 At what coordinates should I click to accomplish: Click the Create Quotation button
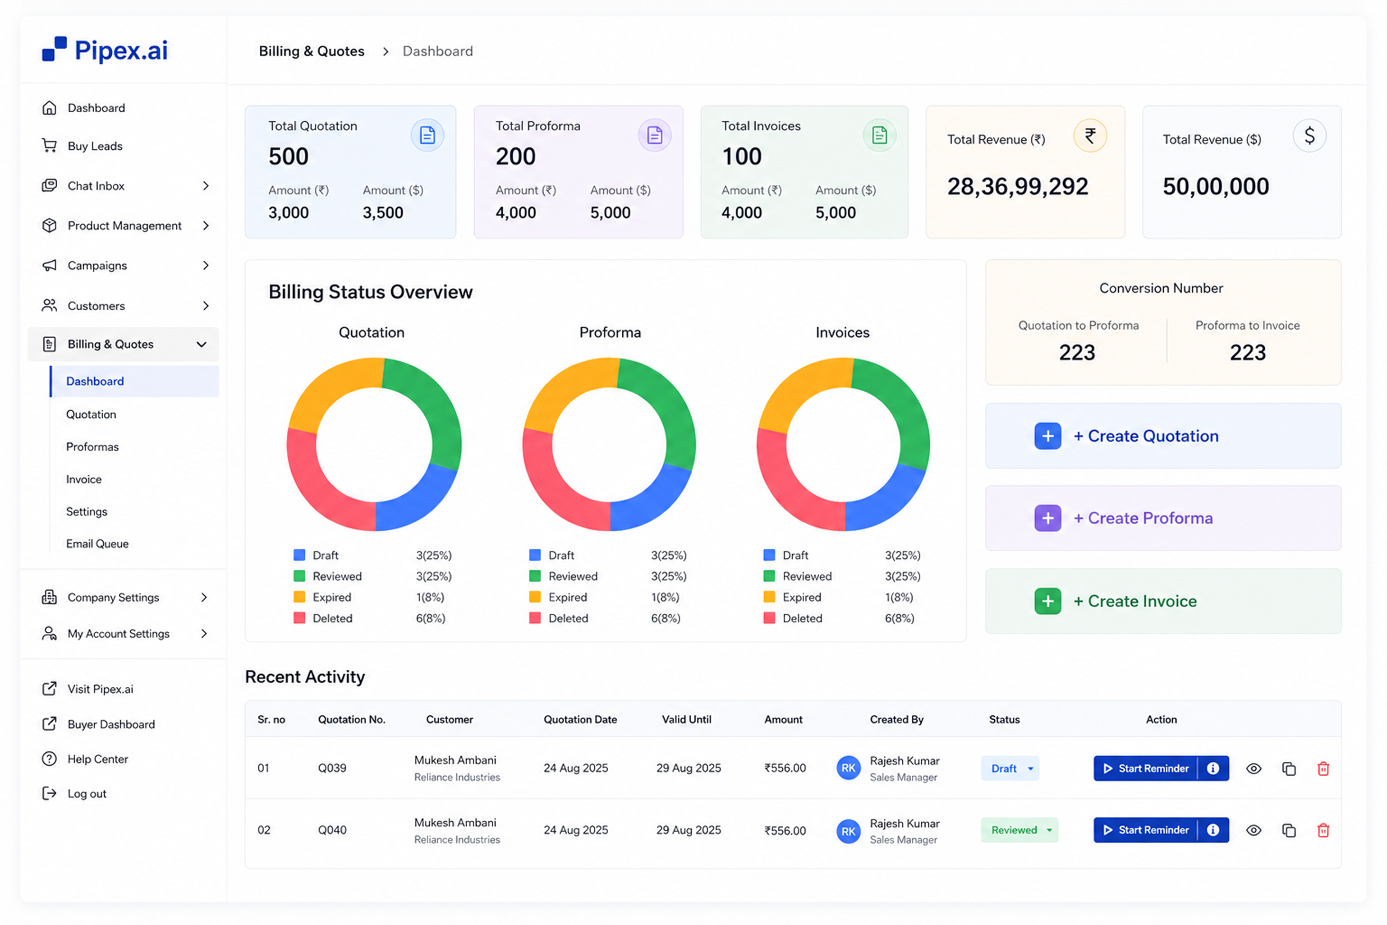tap(1163, 436)
